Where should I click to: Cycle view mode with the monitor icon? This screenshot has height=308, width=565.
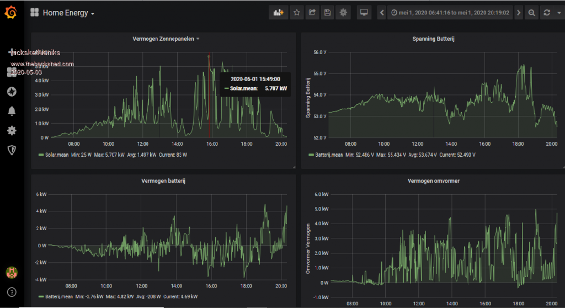363,13
